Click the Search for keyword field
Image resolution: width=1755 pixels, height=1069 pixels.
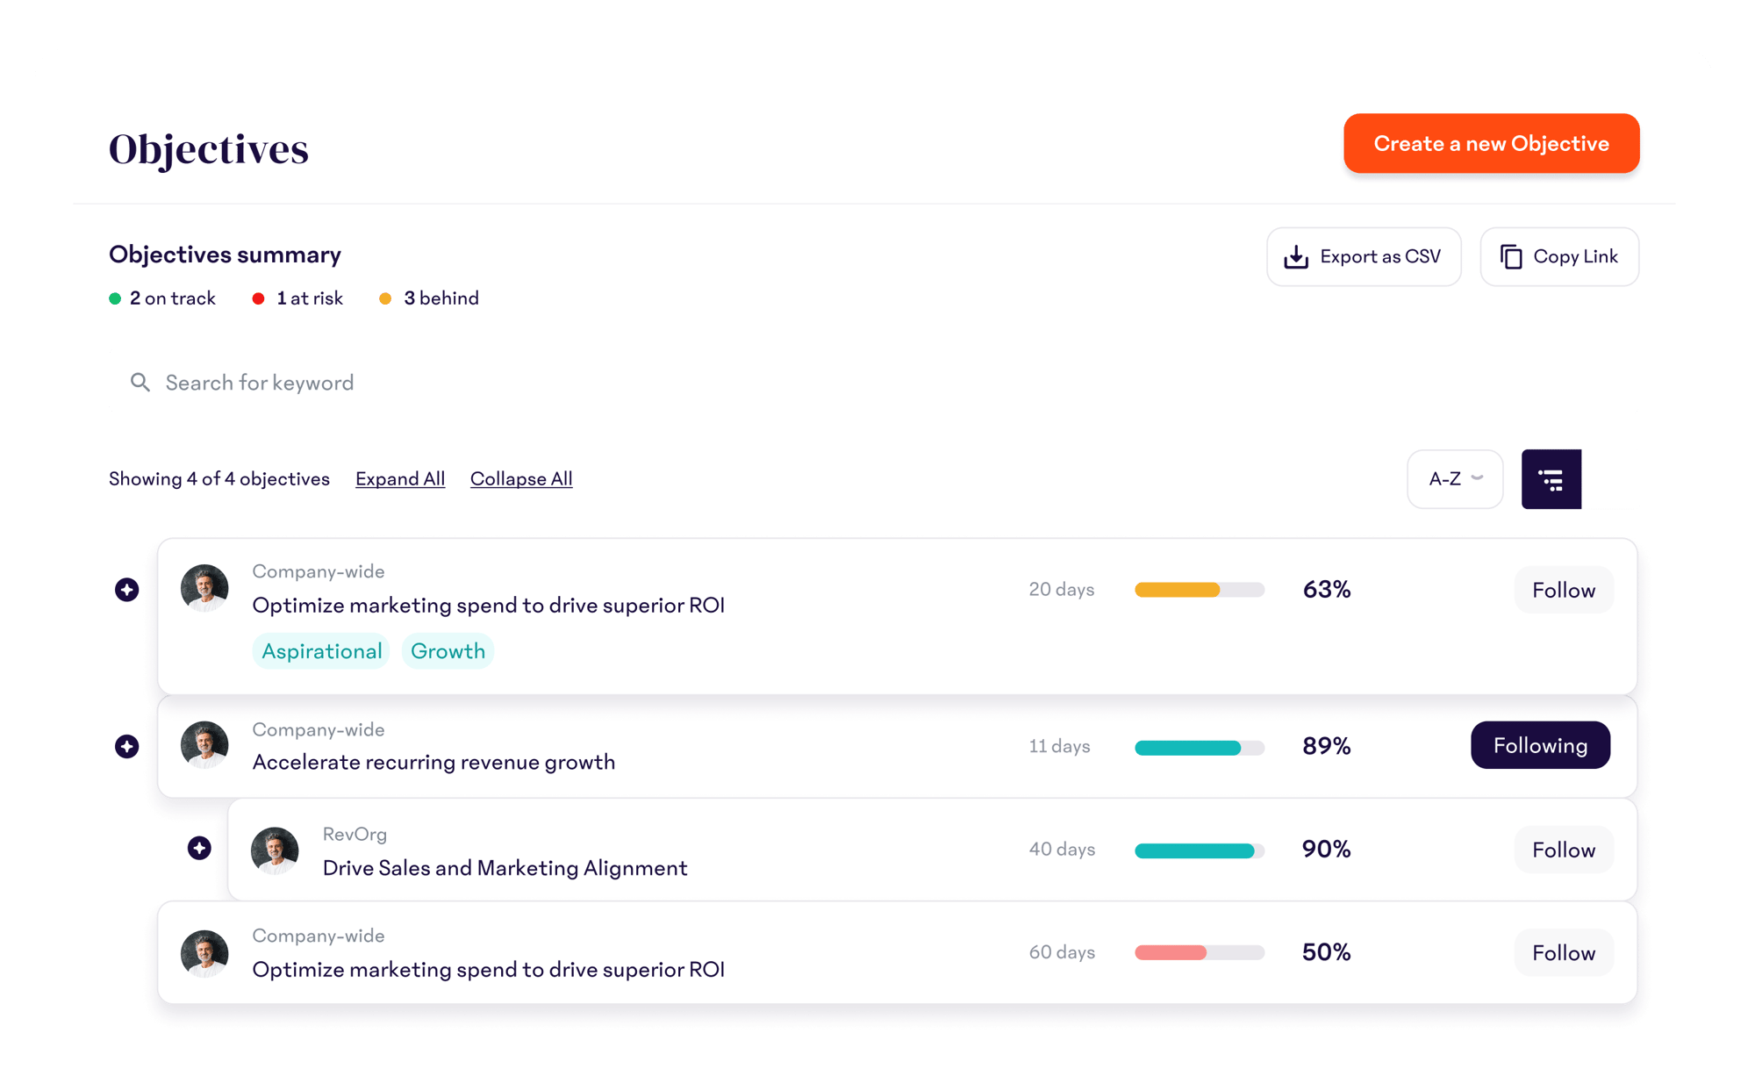[260, 383]
